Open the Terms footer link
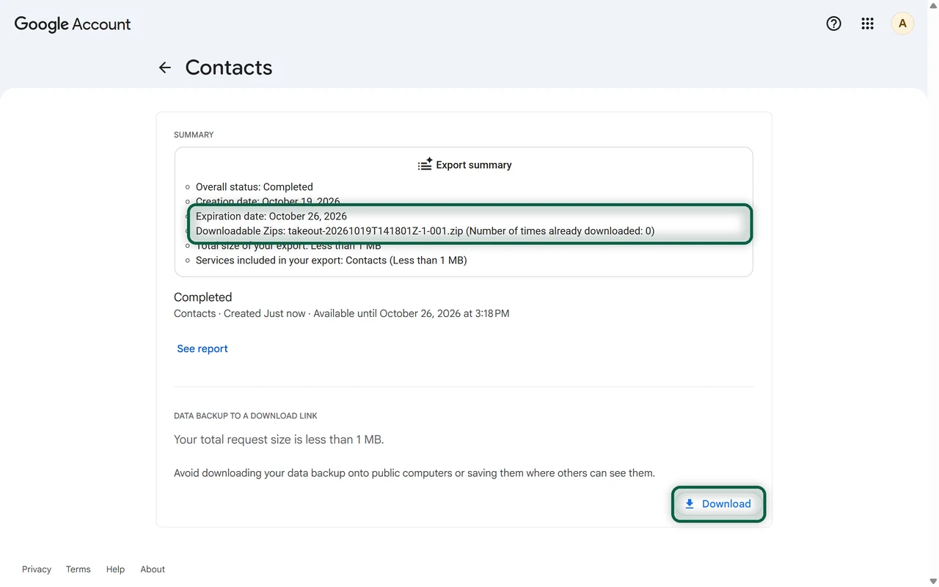 point(78,569)
